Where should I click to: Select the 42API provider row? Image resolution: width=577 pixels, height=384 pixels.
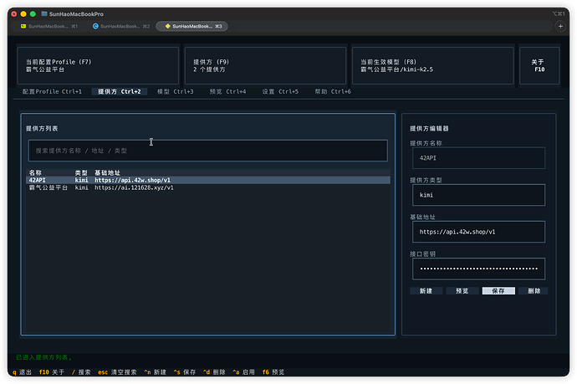click(x=208, y=180)
